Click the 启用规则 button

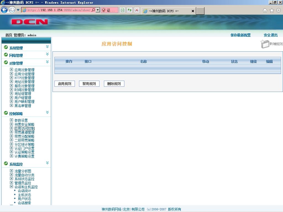tap(65, 84)
